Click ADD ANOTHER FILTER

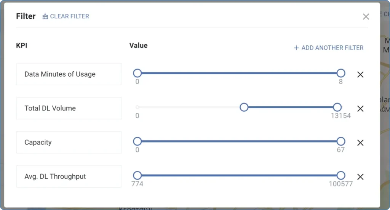pyautogui.click(x=332, y=48)
